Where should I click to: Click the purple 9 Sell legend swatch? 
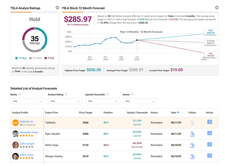(46, 58)
